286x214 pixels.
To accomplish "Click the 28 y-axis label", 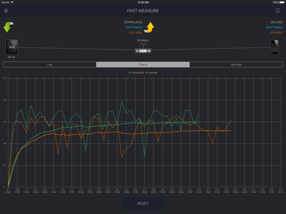I will point(5,144).
